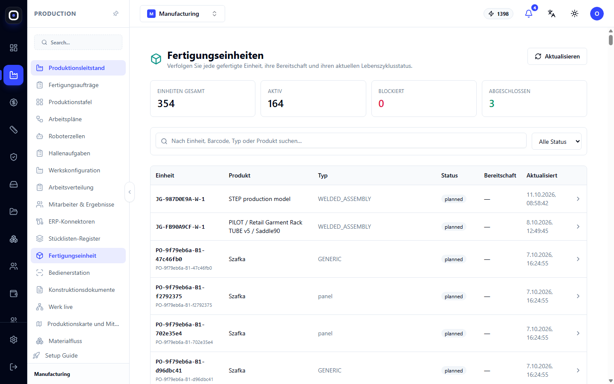This screenshot has height=384, width=614.
Task: Expand row JG-987D0E9A-W-1 chevron
Action: (x=578, y=199)
